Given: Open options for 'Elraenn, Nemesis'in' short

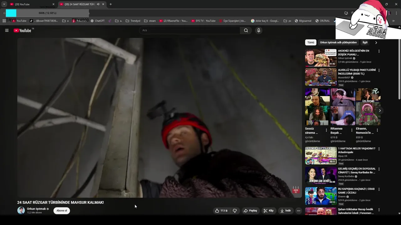Looking at the screenshot, I should (377, 130).
